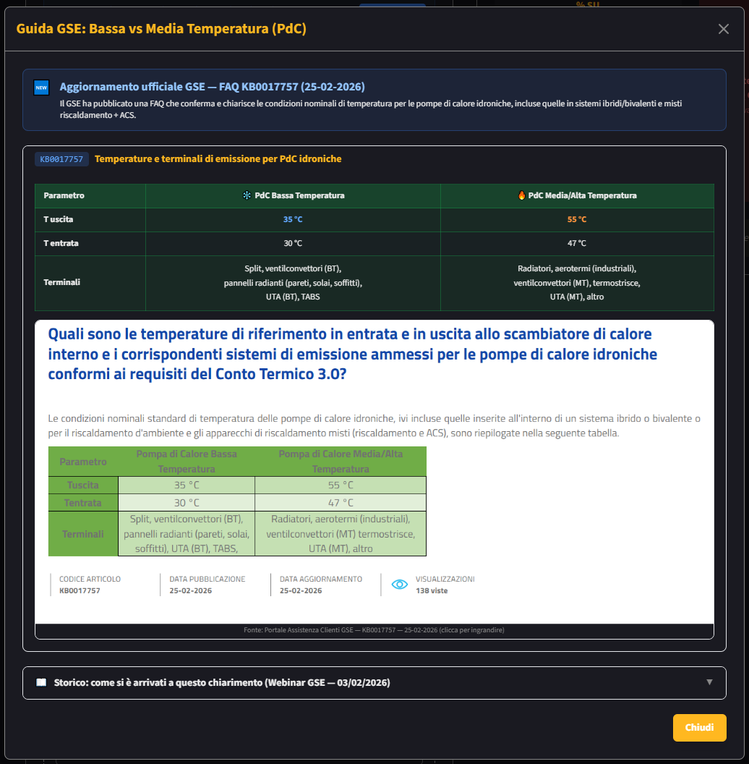The height and width of the screenshot is (764, 749).
Task: Close the dialog with the X icon
Action: coord(723,29)
